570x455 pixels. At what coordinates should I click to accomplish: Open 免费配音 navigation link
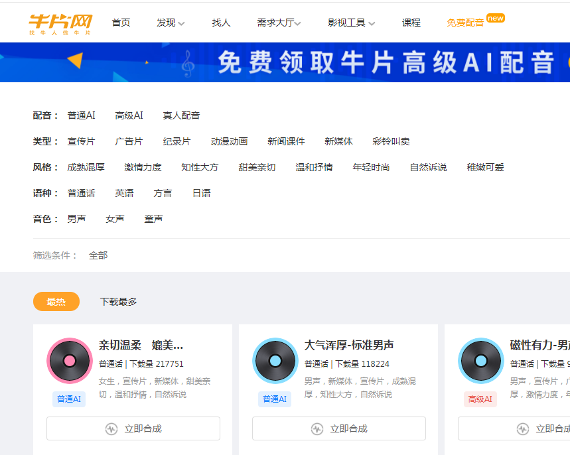465,23
